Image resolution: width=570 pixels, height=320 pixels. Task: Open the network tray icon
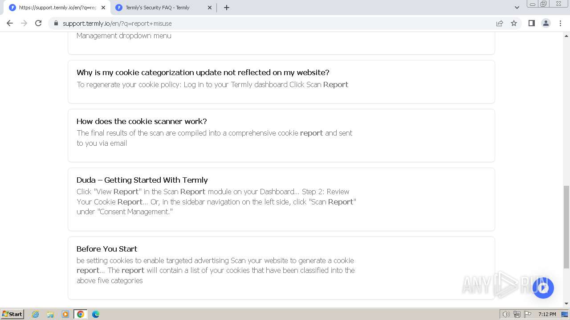coord(517,314)
